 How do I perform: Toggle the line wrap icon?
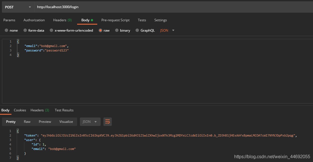click(x=108, y=122)
